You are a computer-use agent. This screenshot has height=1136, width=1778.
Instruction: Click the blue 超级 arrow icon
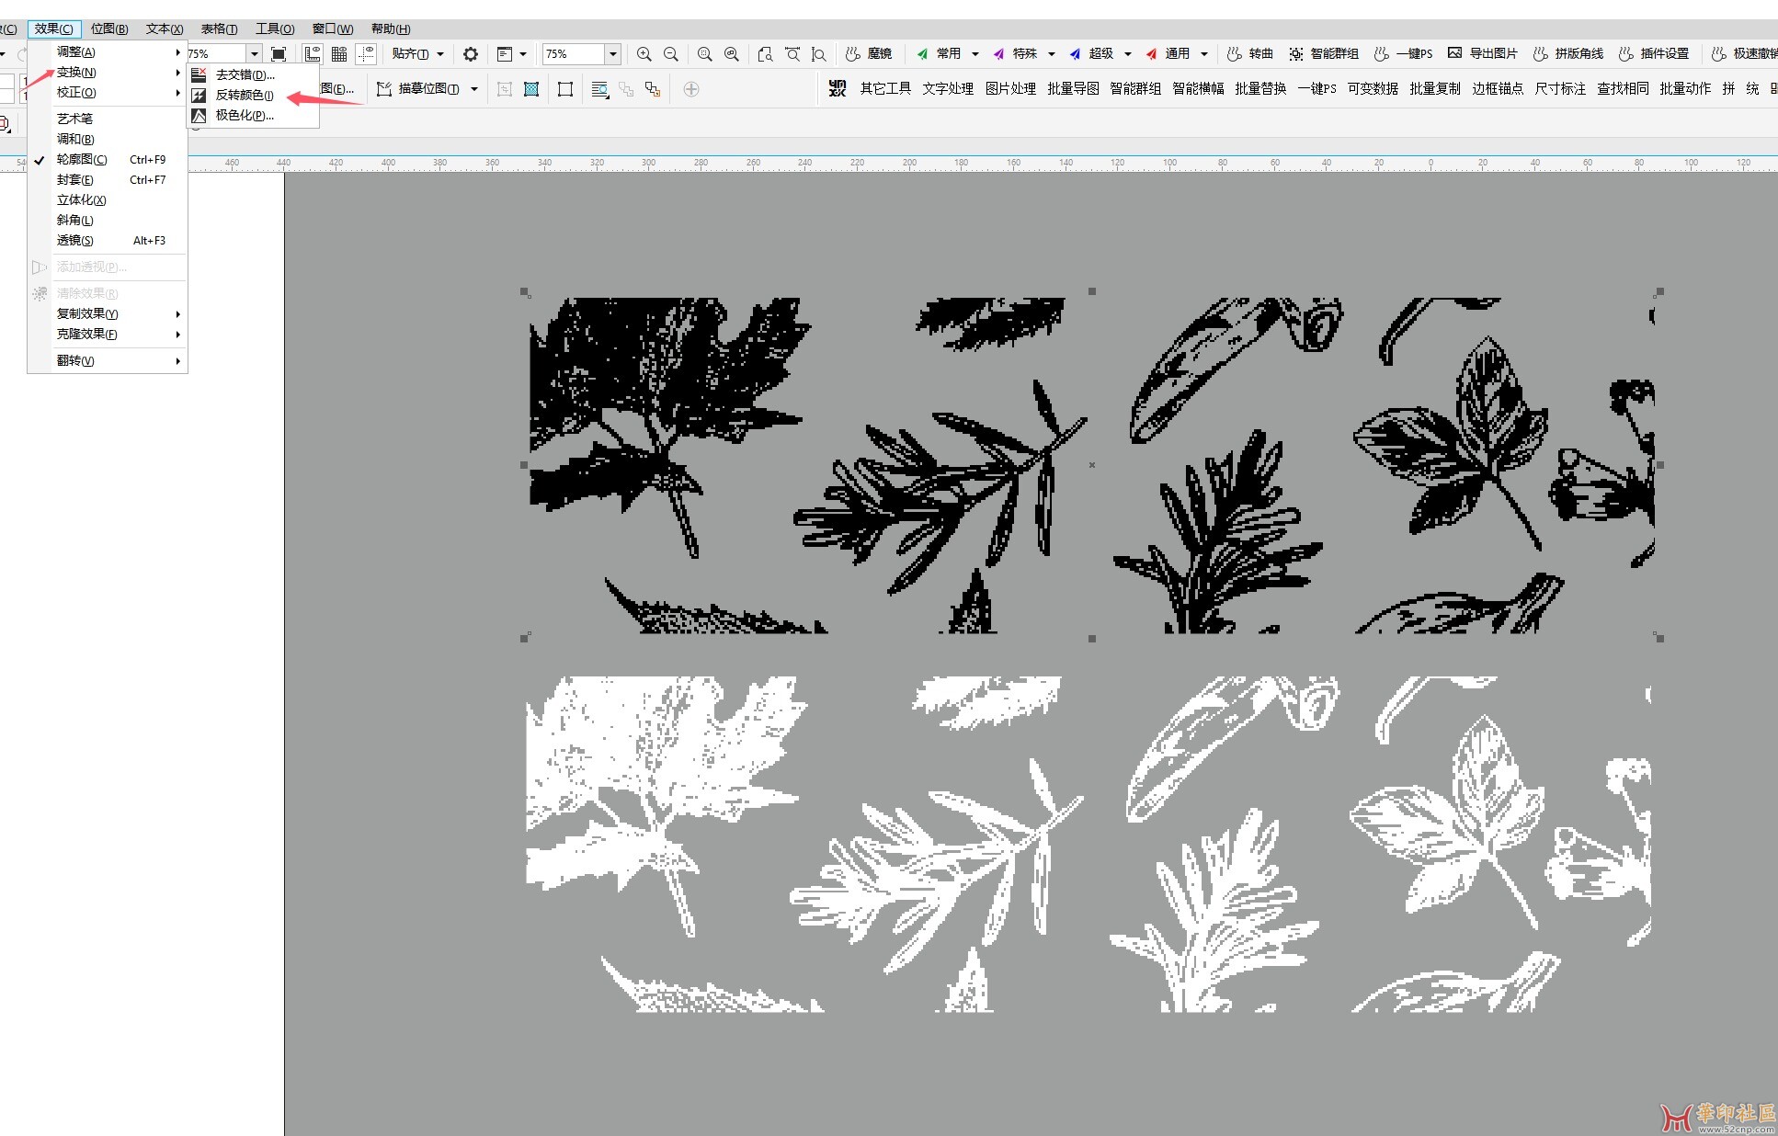pyautogui.click(x=1076, y=54)
